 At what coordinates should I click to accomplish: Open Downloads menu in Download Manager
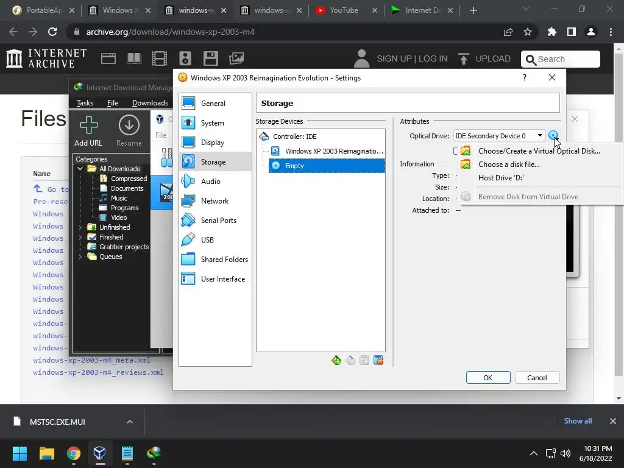150,103
